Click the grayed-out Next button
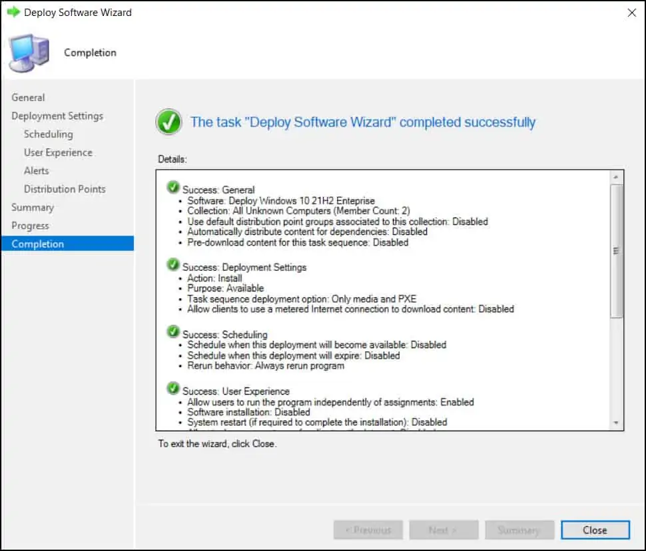Screen dimensions: 646x551 tap(444, 530)
